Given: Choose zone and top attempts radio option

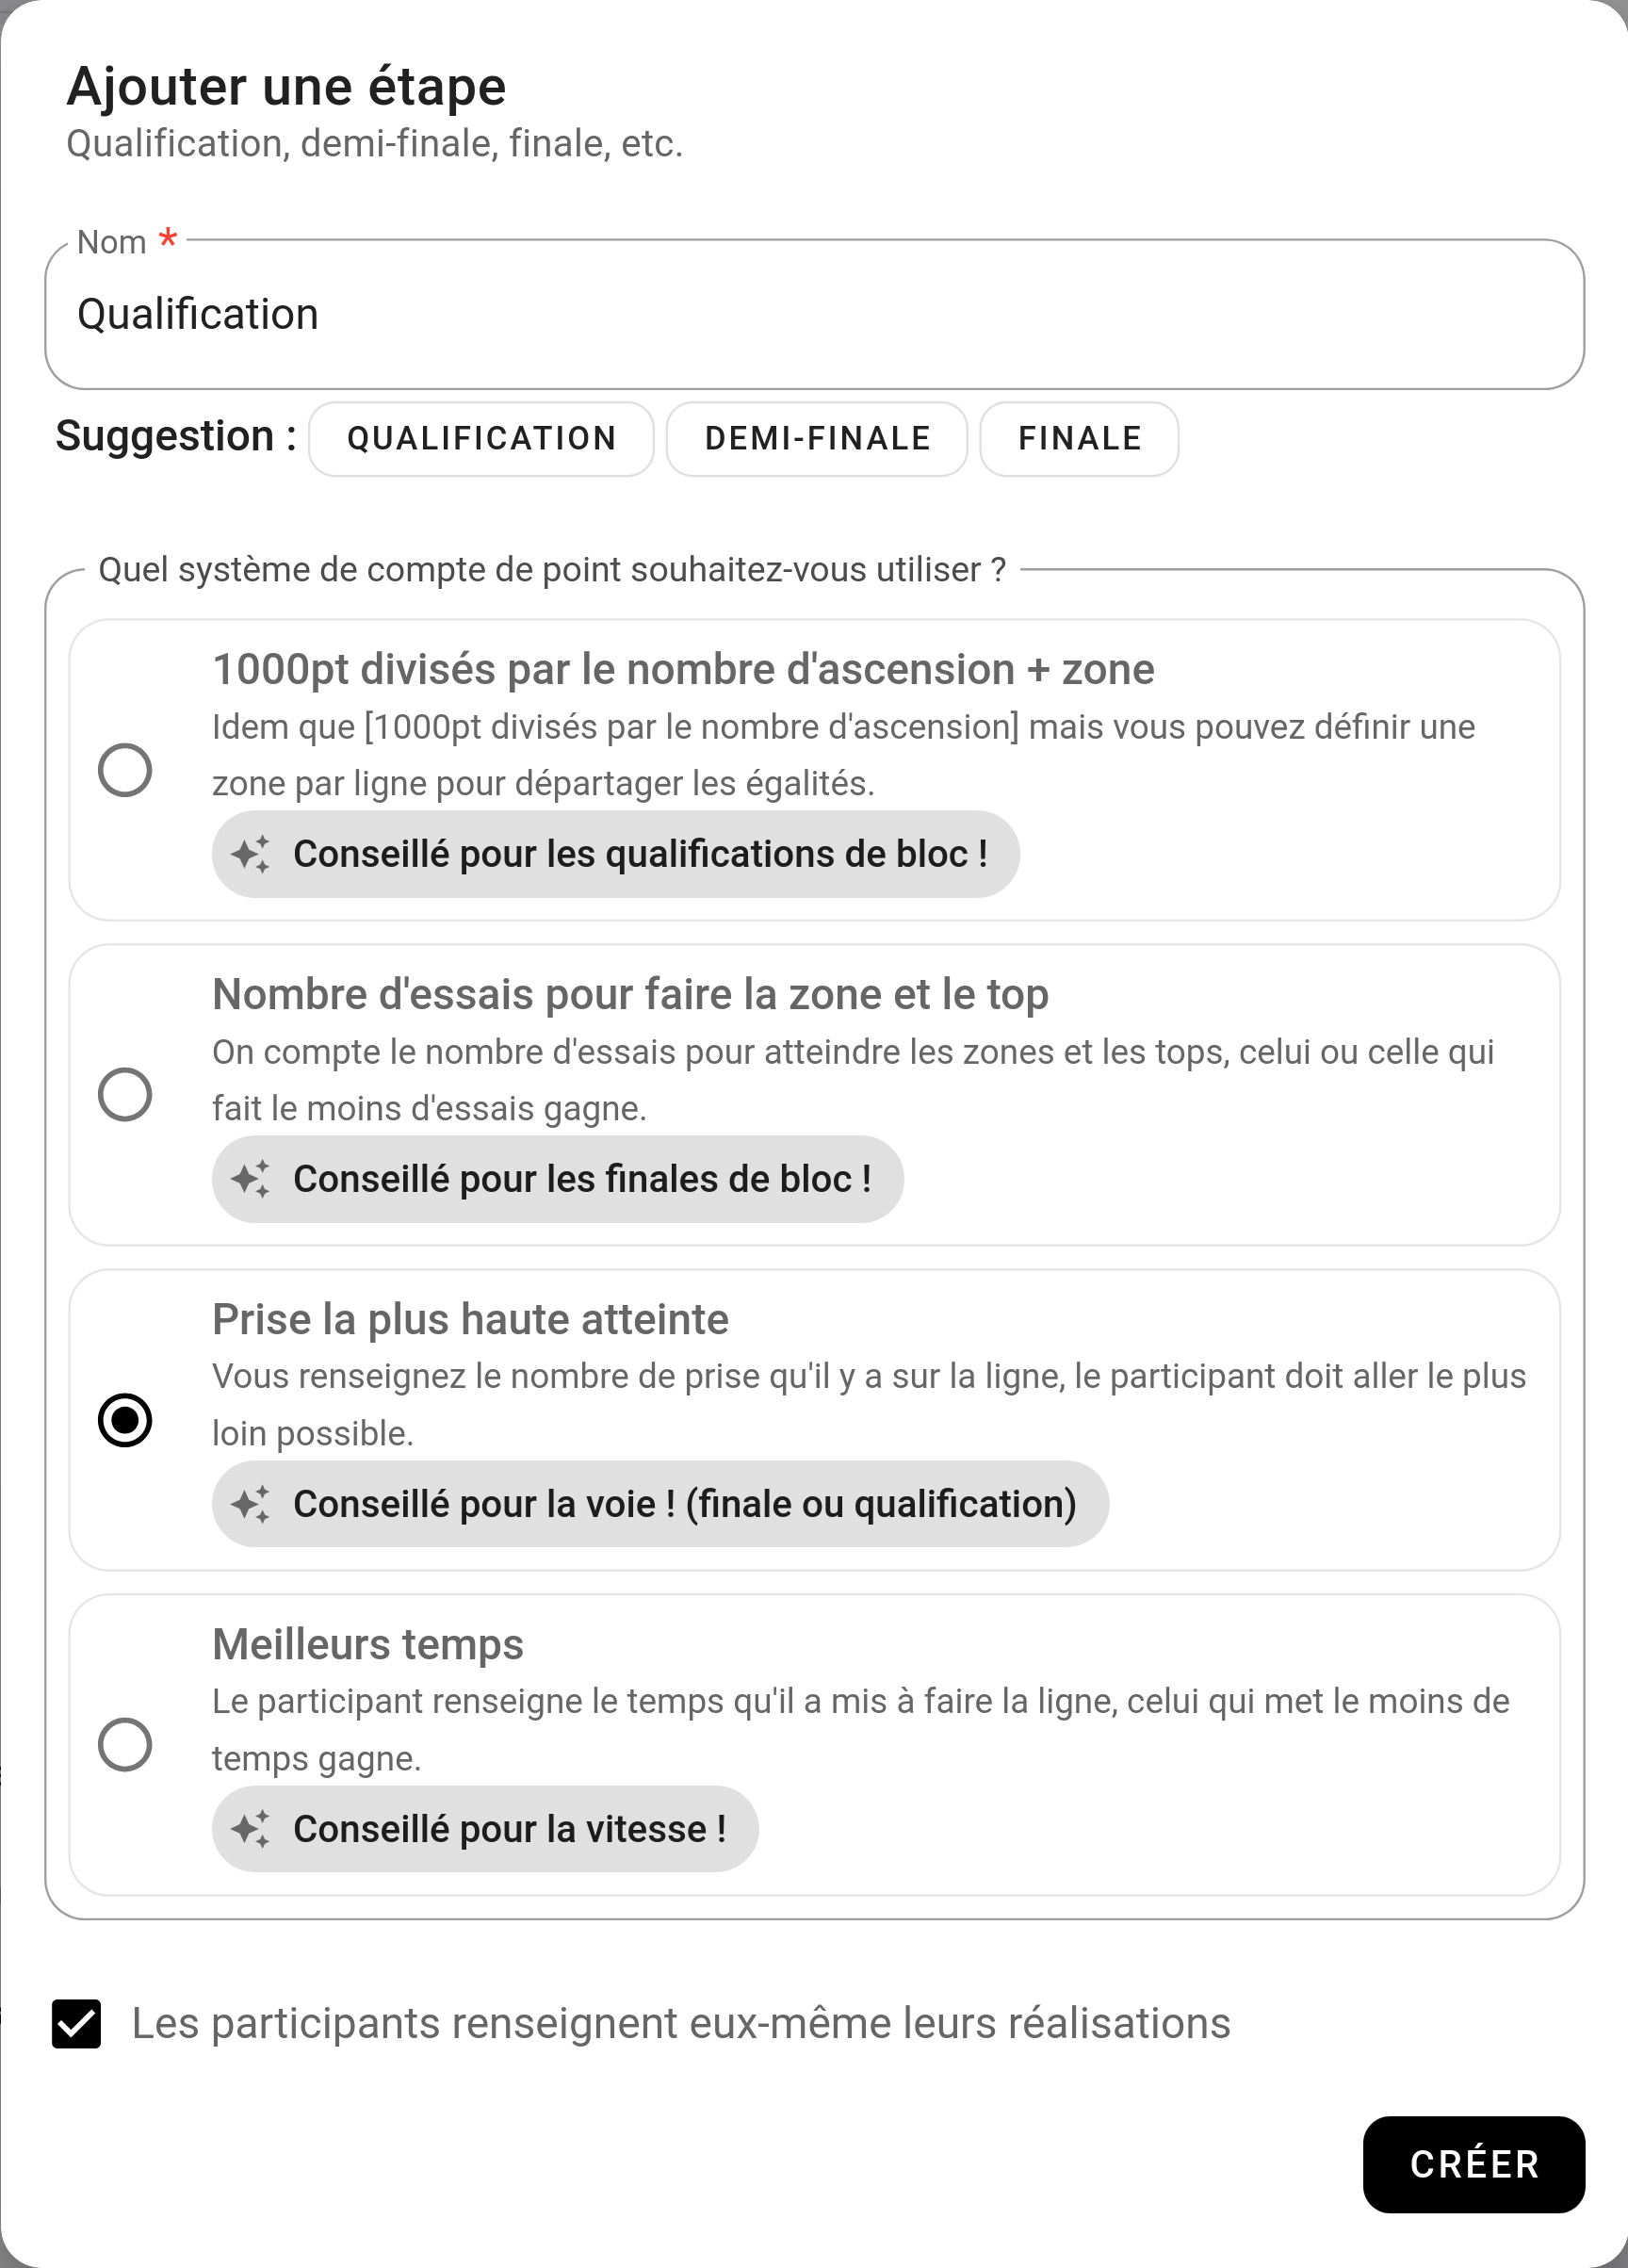Looking at the screenshot, I should (125, 1095).
